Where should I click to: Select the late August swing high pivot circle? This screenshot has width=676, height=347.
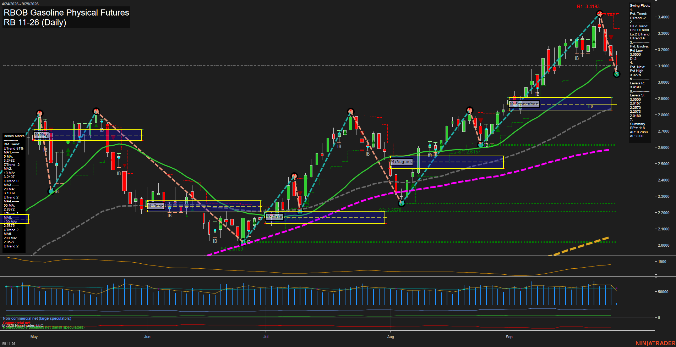(469, 110)
